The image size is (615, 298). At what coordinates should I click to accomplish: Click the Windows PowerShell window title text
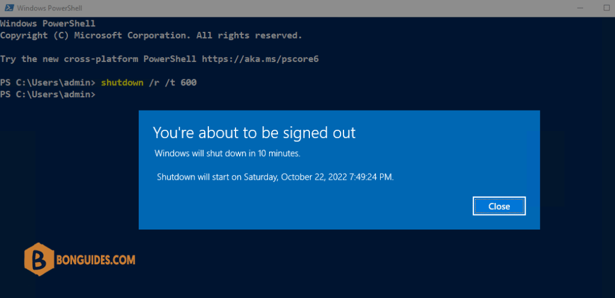click(50, 8)
